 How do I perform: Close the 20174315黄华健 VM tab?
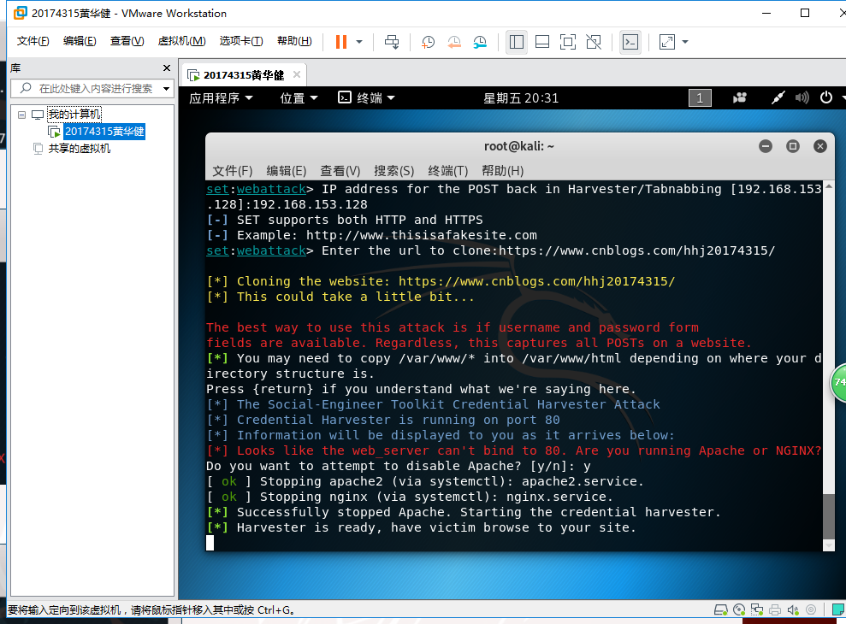(297, 74)
